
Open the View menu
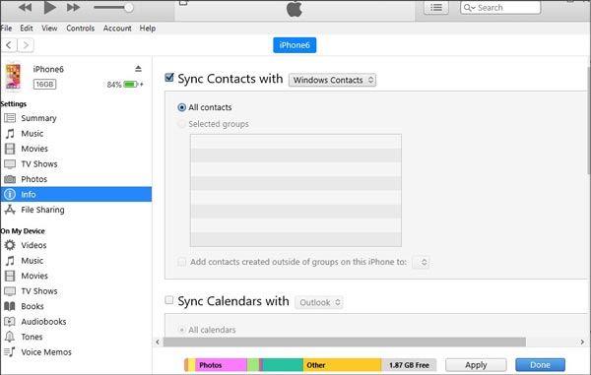click(x=49, y=29)
